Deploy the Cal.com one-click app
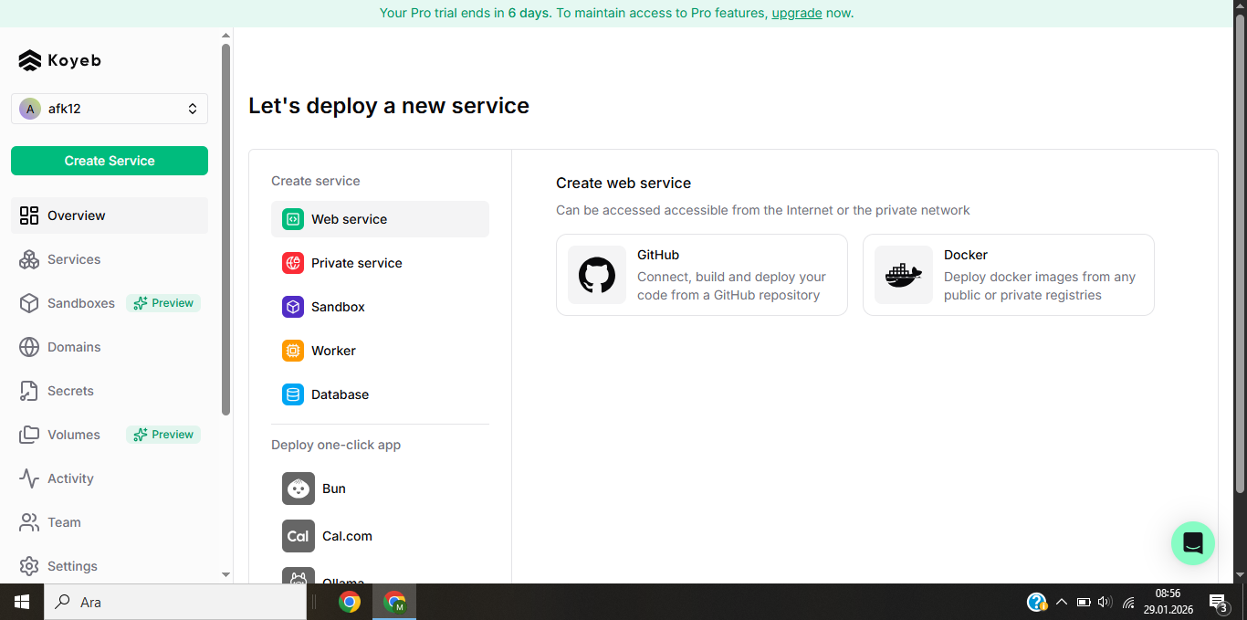 point(380,536)
